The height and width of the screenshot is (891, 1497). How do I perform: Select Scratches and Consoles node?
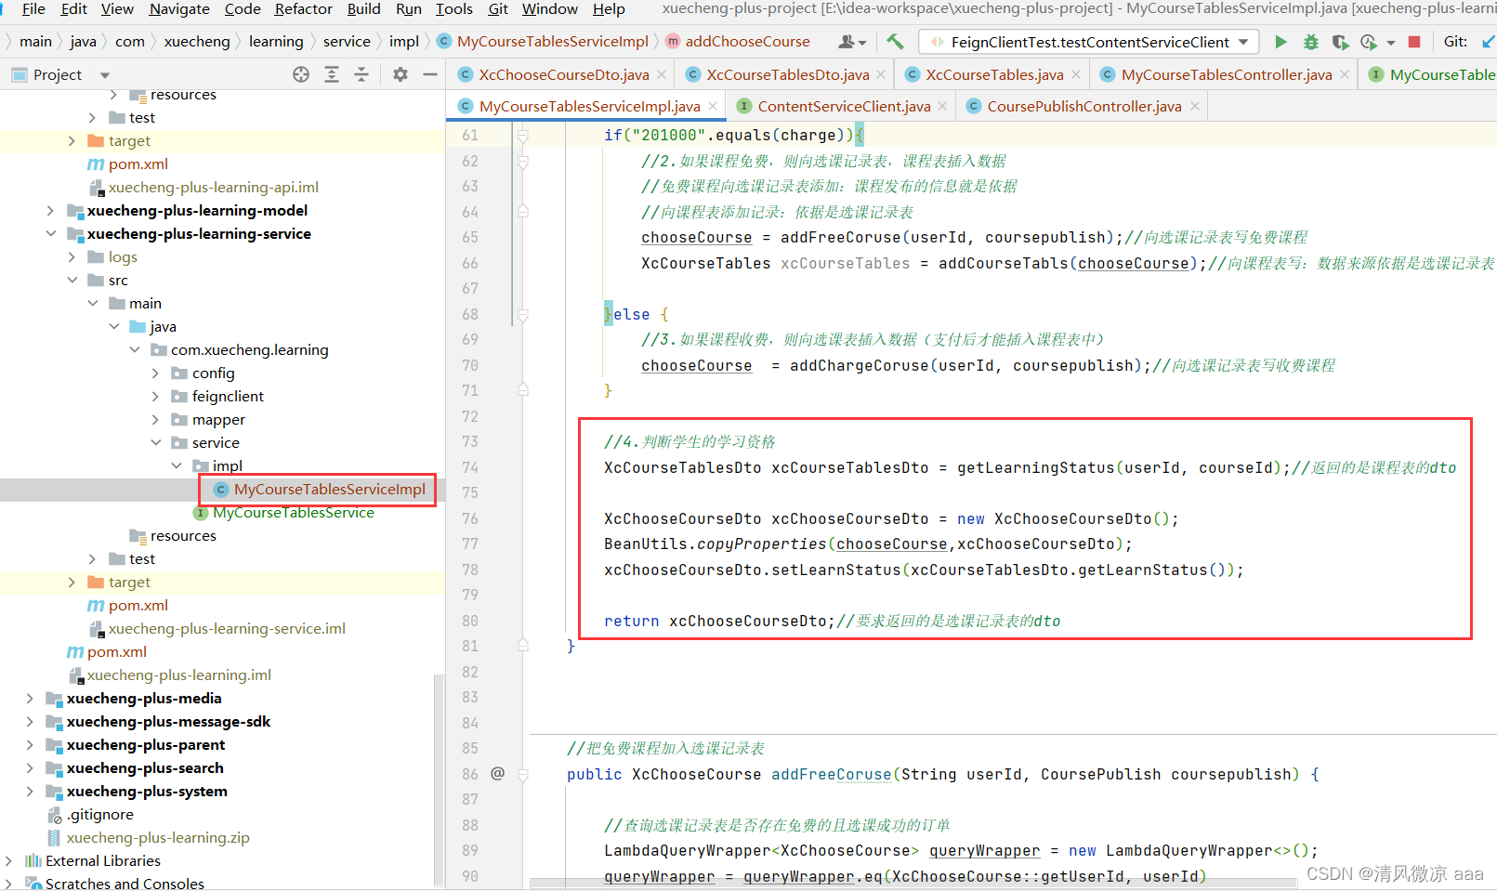point(125,884)
